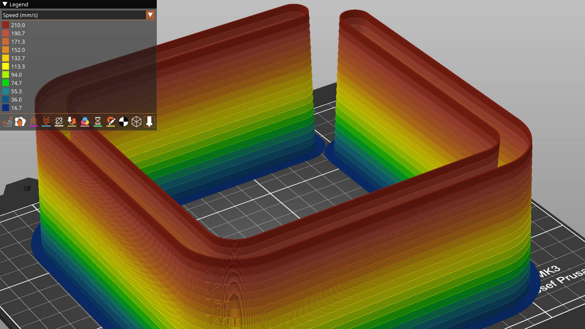The image size is (585, 329).
Task: Select the 74.7 speed legend entry
Action: tap(16, 83)
